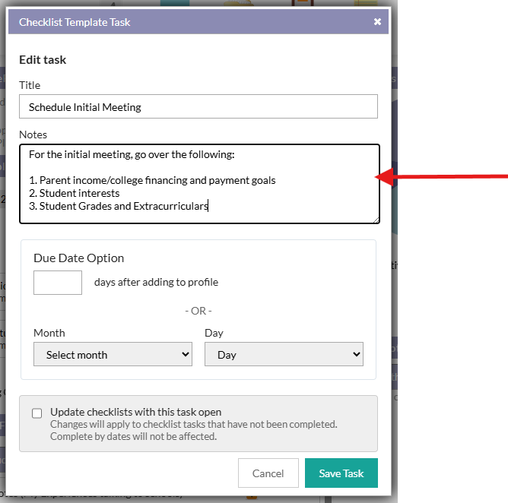The width and height of the screenshot is (508, 503).
Task: Click the days after adding input box
Action: [x=58, y=283]
